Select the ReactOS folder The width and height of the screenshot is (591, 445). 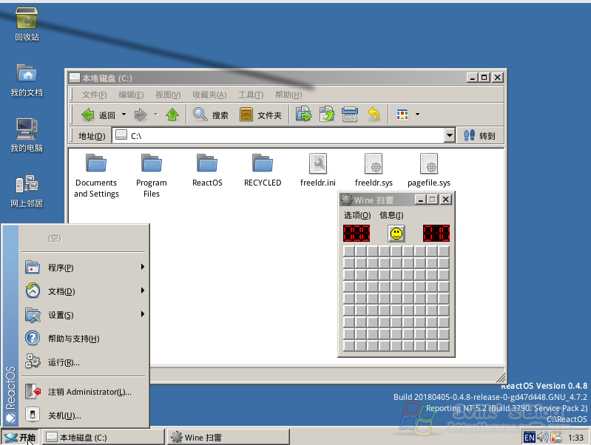[x=207, y=170]
